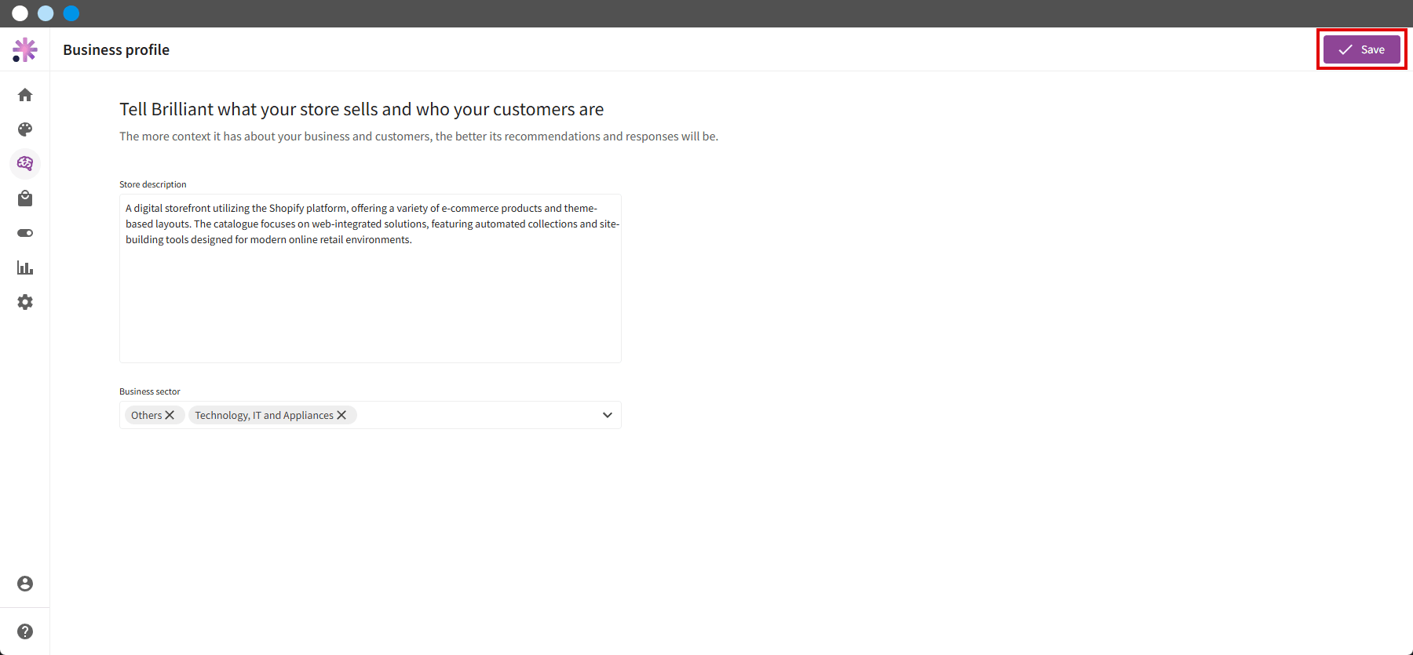This screenshot has width=1413, height=655.
Task: Expand the Business sector dropdown arrow
Action: (607, 415)
